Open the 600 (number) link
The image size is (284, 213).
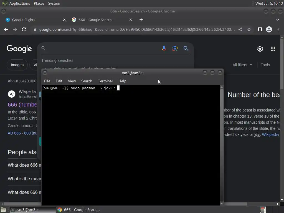tap(31, 133)
